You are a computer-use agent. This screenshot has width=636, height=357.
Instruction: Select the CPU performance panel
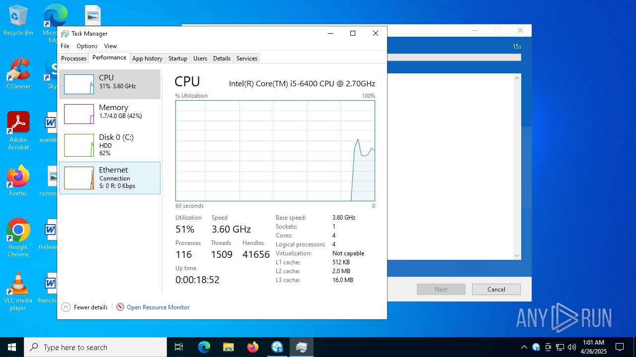[110, 84]
